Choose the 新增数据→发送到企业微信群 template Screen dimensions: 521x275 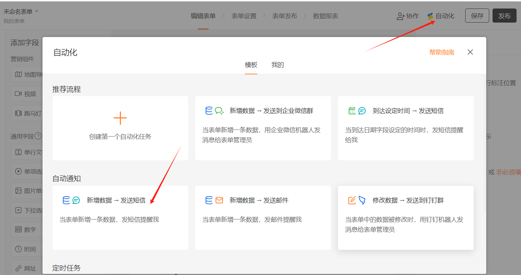click(263, 128)
